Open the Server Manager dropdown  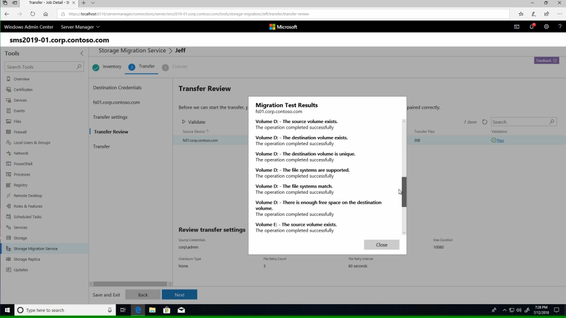tap(77, 26)
